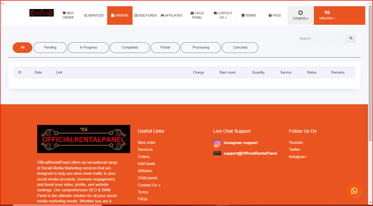
Task: Click the search magnifier icon
Action: (351, 38)
